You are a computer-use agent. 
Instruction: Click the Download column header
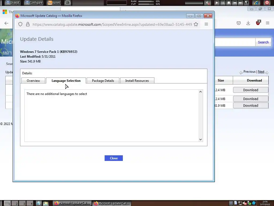tap(251, 80)
